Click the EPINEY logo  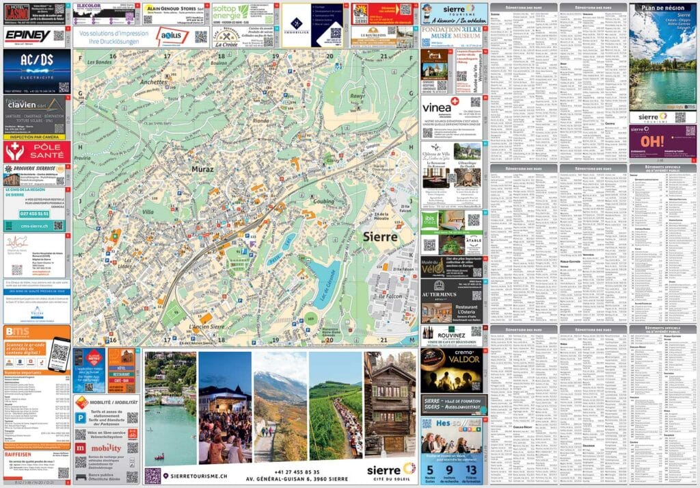(x=27, y=36)
